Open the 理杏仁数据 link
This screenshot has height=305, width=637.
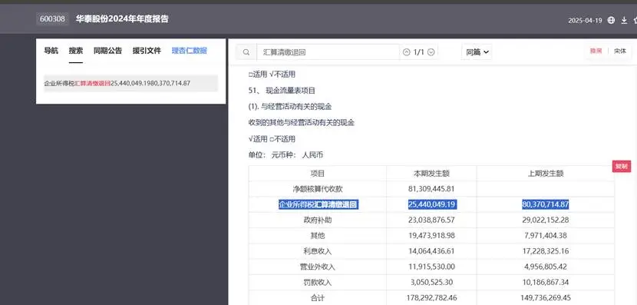click(190, 51)
